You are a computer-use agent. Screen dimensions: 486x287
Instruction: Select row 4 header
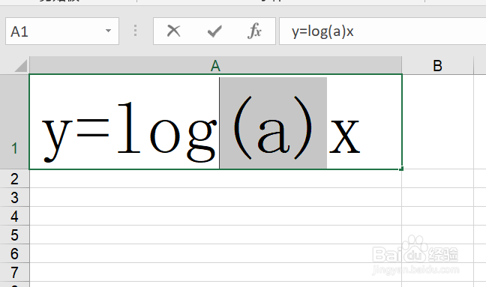tap(14, 216)
